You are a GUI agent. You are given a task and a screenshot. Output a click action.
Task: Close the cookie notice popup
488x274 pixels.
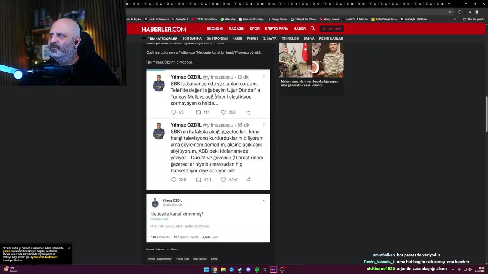coord(69,248)
